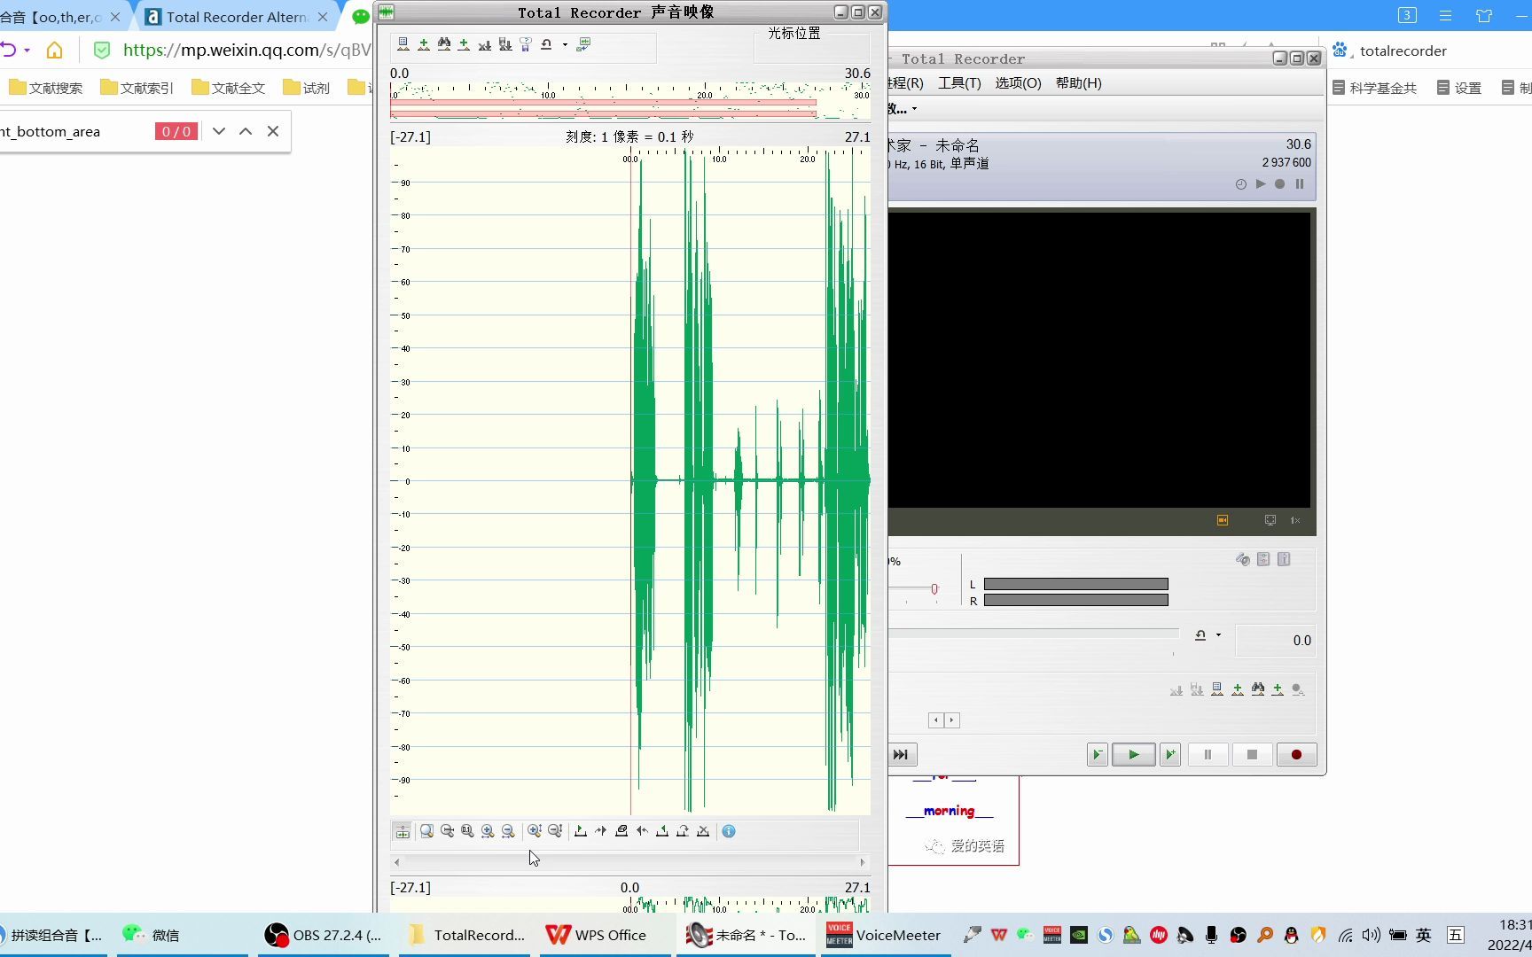Image resolution: width=1532 pixels, height=957 pixels.
Task: Open the 工具(T) menu in Total Recorder
Action: [x=959, y=82]
